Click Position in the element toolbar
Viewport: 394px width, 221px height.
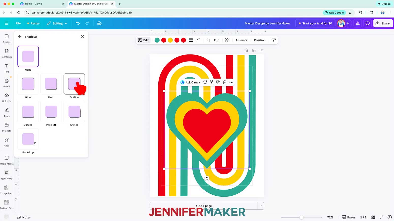pyautogui.click(x=260, y=40)
